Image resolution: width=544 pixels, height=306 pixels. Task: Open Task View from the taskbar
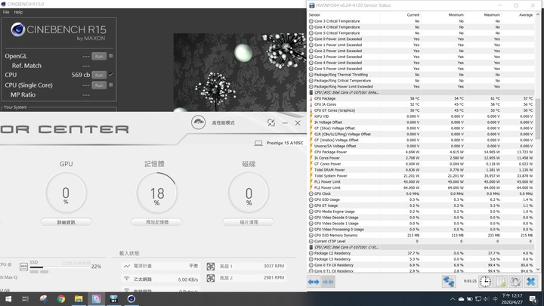26,298
